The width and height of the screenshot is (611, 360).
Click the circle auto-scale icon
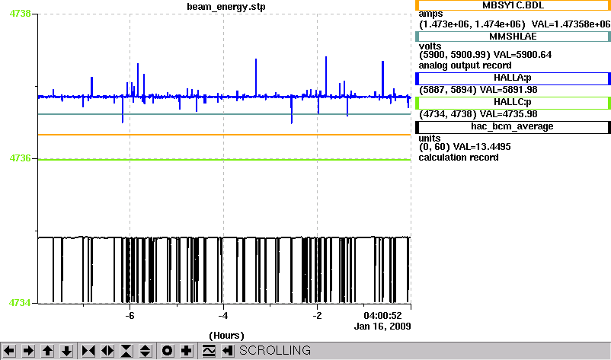coord(167,351)
